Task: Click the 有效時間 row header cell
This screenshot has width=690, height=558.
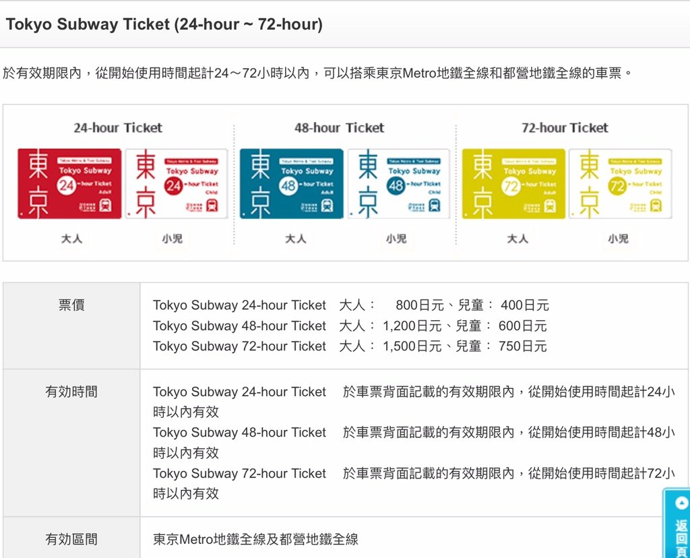Action: coord(71,443)
